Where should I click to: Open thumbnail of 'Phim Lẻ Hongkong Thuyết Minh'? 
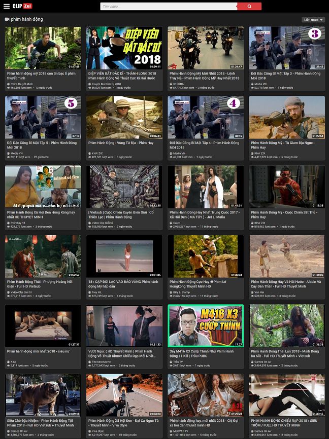206,256
